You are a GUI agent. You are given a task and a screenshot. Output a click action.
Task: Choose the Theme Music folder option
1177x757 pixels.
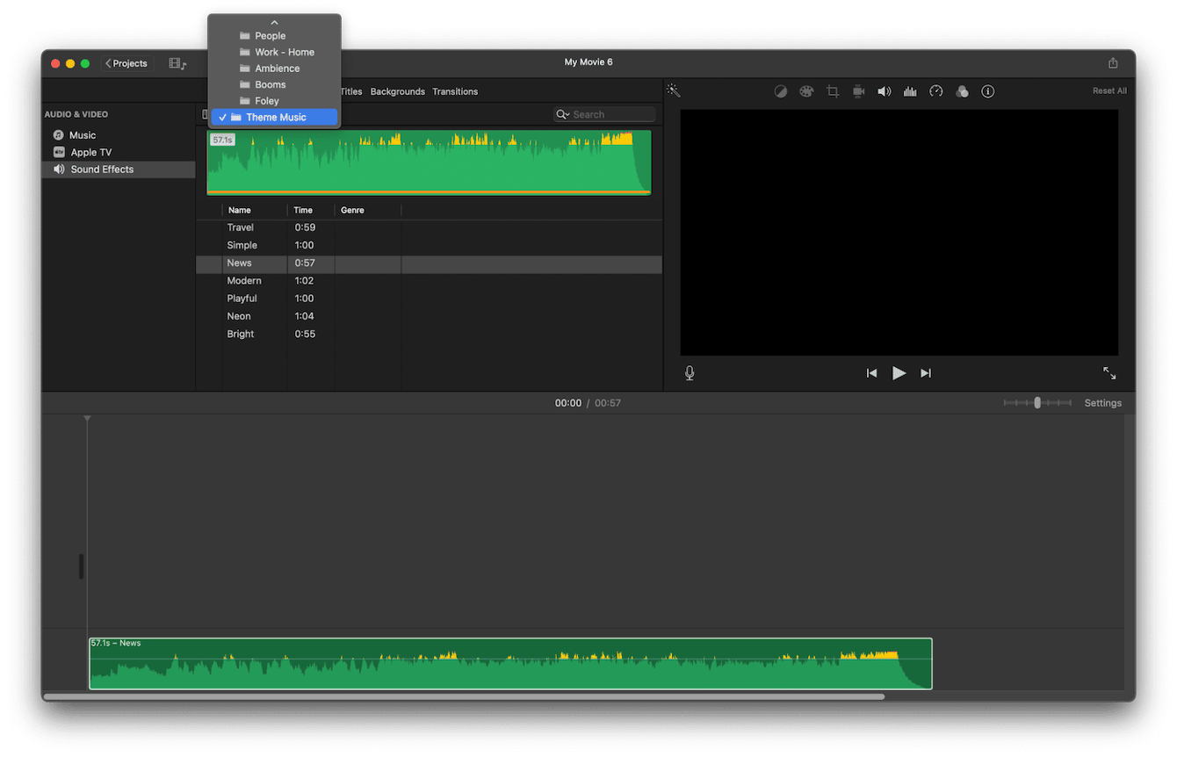[275, 118]
